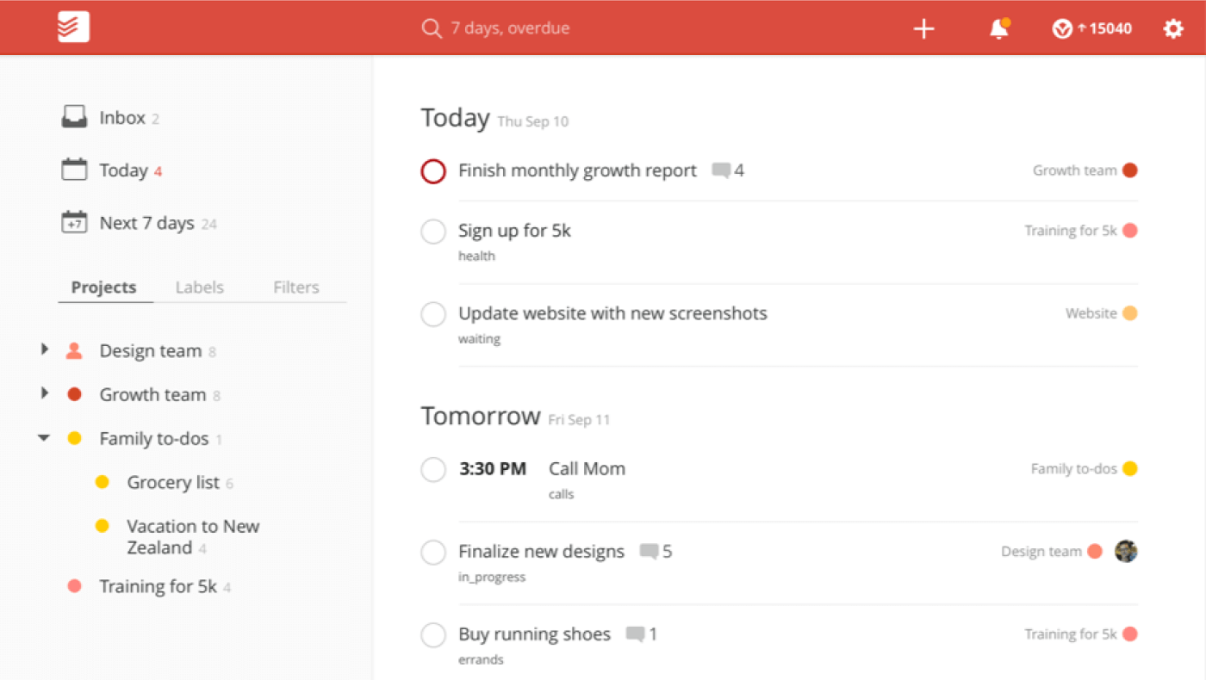1206x680 pixels.
Task: View karma by clicking the 15040 score
Action: [1091, 28]
